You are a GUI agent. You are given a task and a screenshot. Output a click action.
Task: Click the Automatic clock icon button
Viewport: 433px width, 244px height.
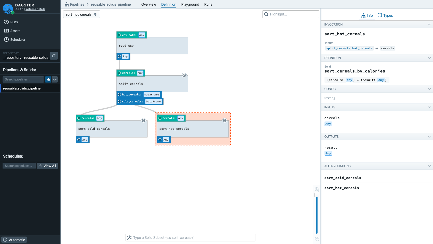14,240
